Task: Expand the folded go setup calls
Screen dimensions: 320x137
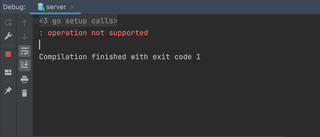Action: 36,21
